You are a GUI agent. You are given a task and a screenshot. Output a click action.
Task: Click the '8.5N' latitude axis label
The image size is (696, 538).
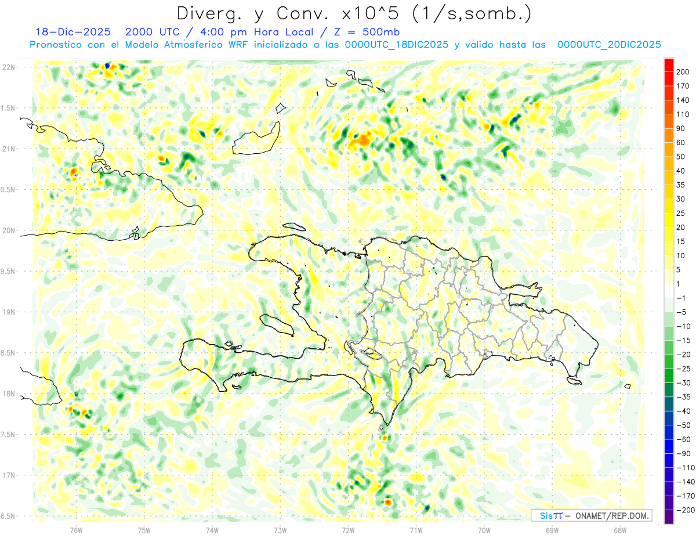tap(9, 353)
